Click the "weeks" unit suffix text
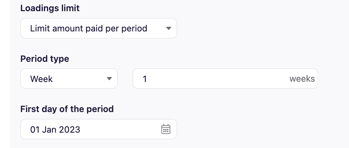The height and width of the screenshot is (148, 349). (x=302, y=79)
